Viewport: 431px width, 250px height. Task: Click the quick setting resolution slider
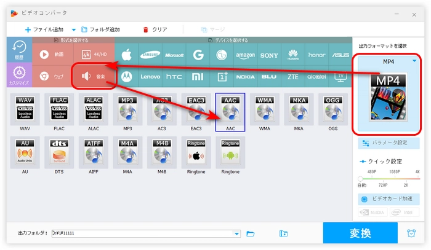click(389, 178)
